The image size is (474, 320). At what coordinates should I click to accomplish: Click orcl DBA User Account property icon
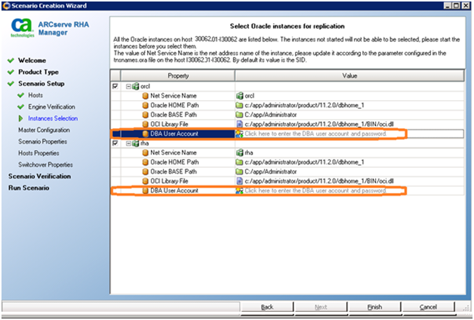(145, 134)
